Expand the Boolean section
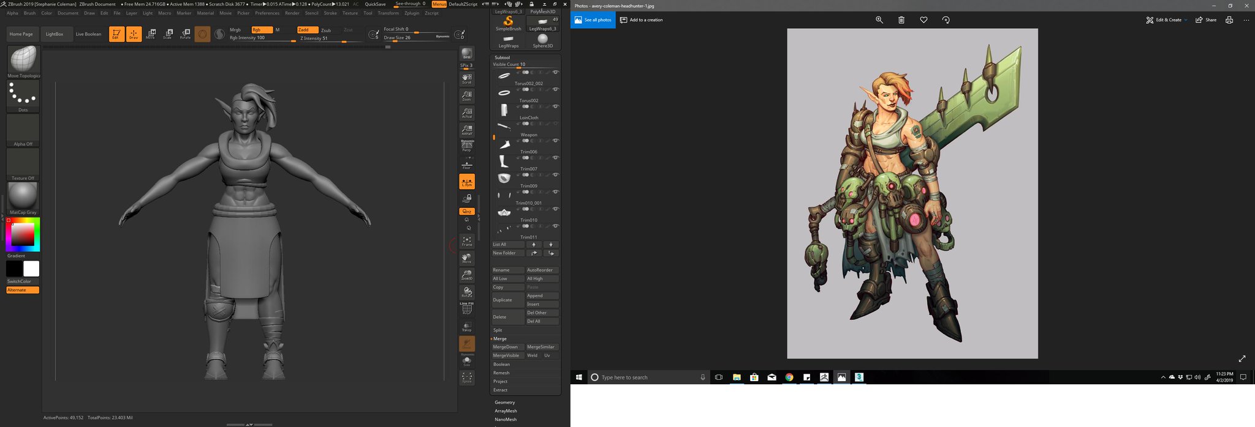 pos(501,365)
